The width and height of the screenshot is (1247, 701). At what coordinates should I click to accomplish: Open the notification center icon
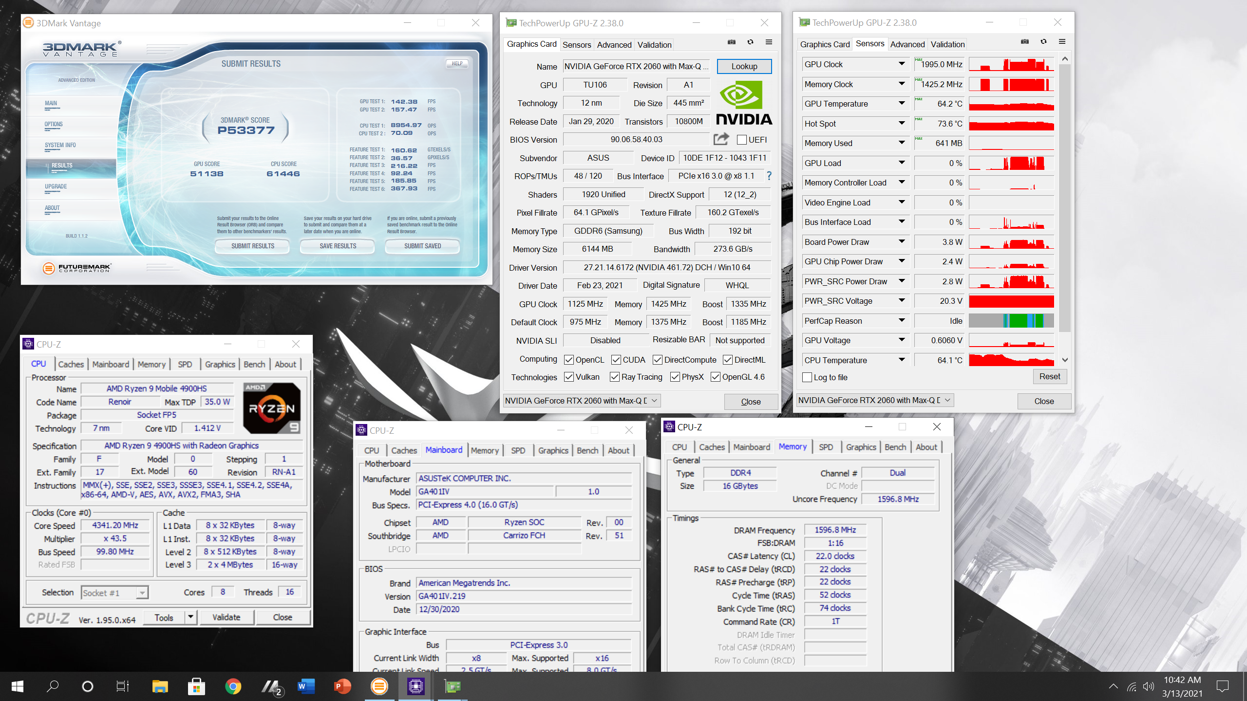(1223, 686)
